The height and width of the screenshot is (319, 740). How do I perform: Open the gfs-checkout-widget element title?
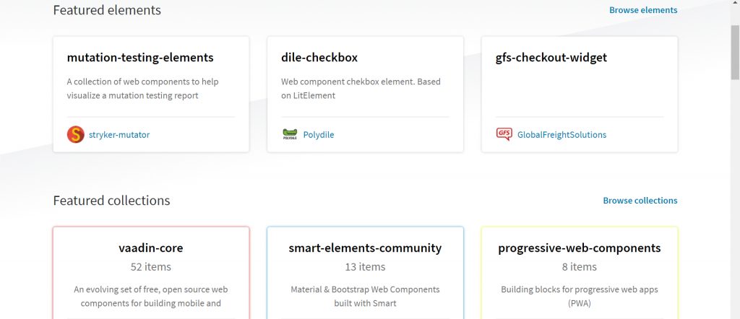coord(551,58)
